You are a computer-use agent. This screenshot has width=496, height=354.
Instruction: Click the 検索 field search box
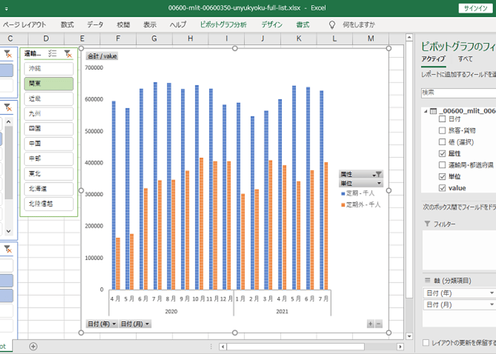458,93
